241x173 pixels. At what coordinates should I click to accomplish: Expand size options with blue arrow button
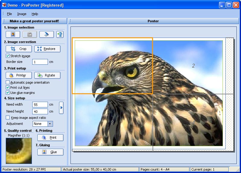(x=61, y=108)
